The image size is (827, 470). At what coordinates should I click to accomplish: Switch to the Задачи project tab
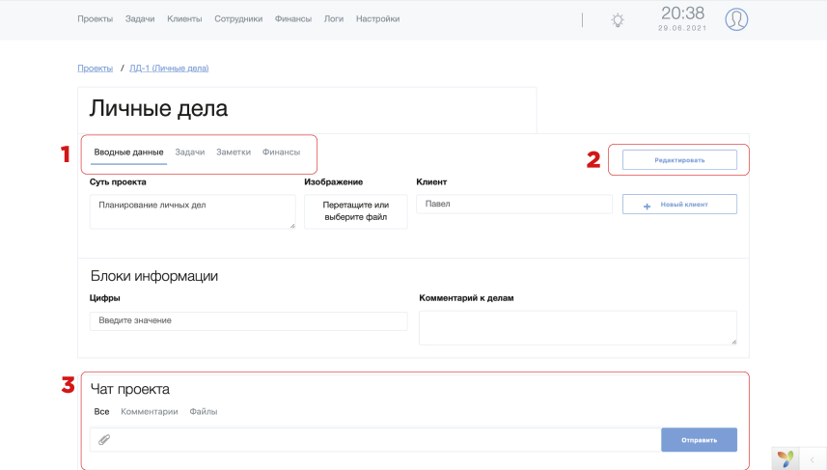click(190, 152)
